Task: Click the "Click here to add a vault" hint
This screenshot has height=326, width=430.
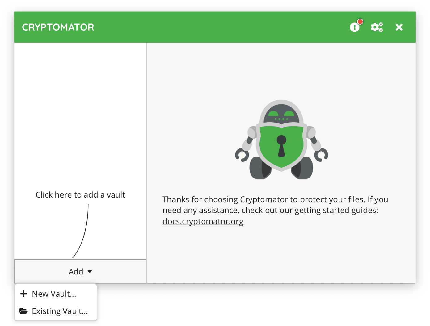Action: coord(80,195)
